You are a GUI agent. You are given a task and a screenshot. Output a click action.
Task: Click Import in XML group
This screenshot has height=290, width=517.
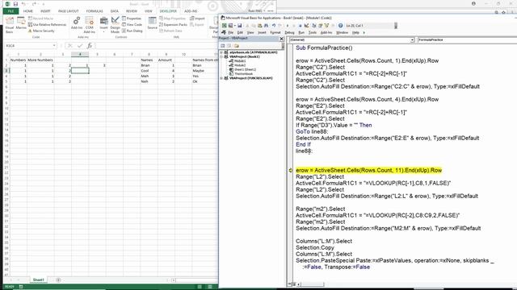[x=197, y=19]
